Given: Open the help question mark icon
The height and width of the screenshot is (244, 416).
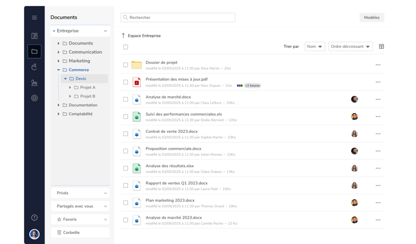Looking at the screenshot, I should coord(35,218).
